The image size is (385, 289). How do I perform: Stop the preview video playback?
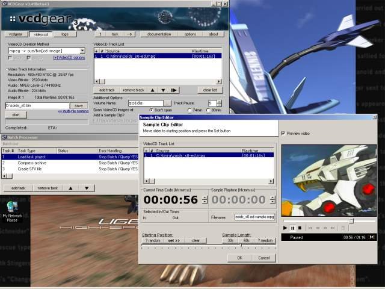coord(300,228)
